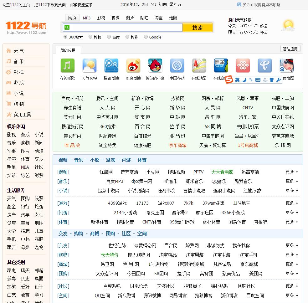Click the search text input field
The image size is (308, 303).
pos(123,27)
